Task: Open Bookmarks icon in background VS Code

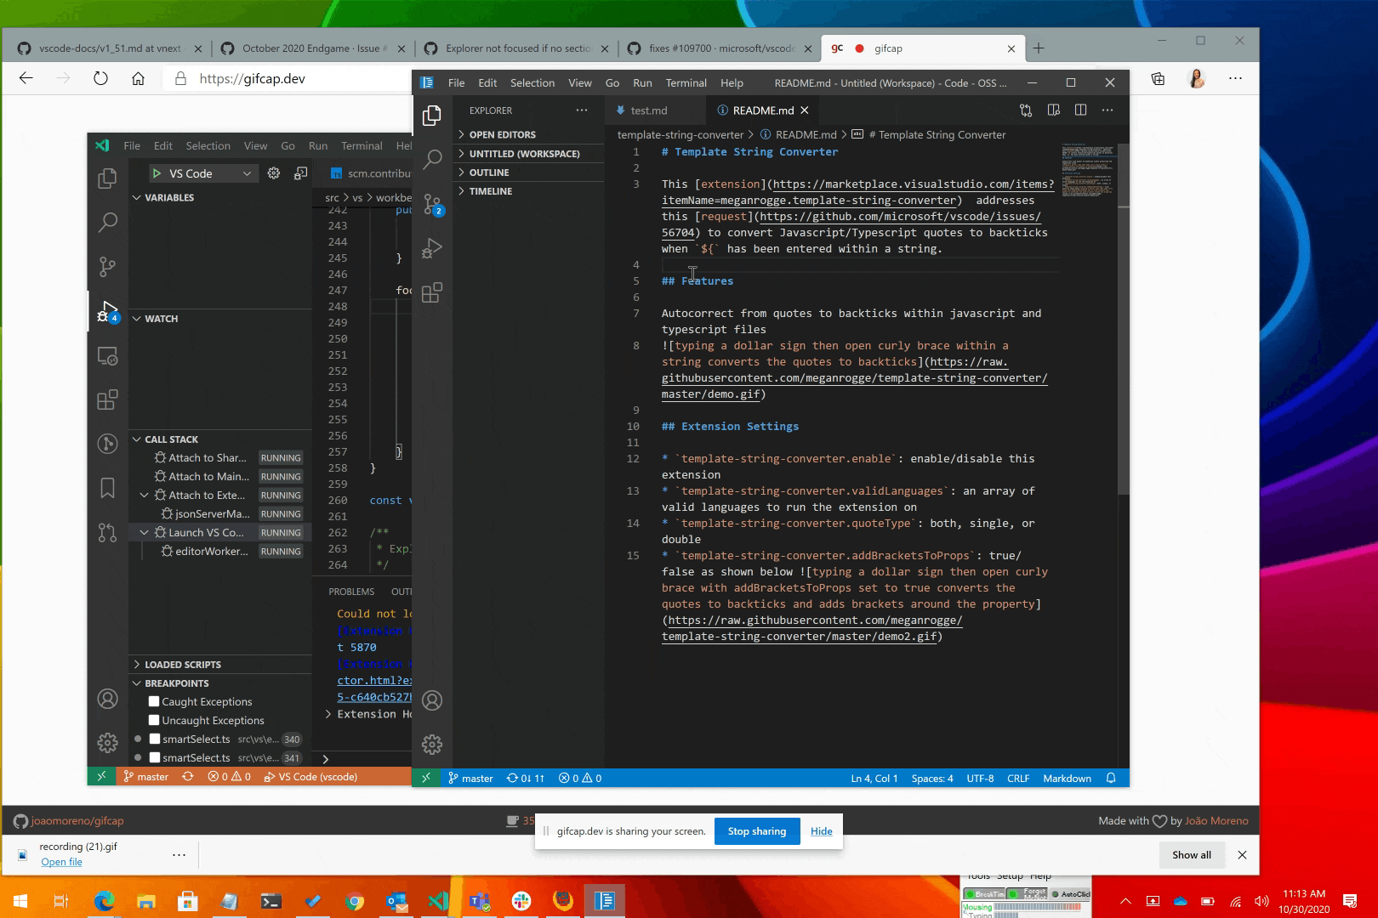Action: tap(107, 488)
